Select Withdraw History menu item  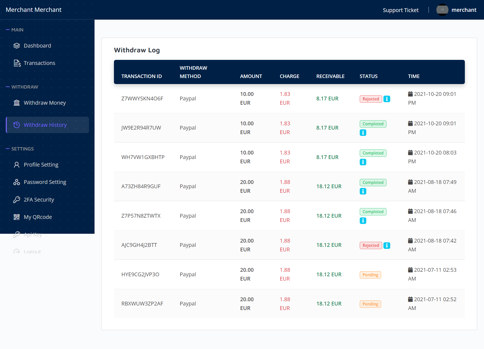[45, 125]
